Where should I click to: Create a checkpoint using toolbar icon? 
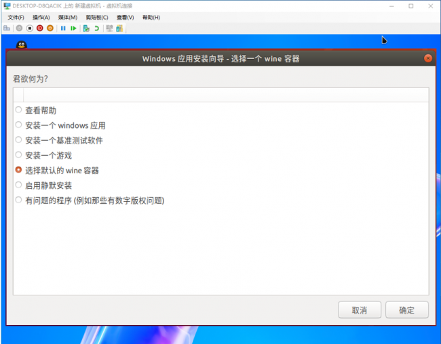point(86,28)
